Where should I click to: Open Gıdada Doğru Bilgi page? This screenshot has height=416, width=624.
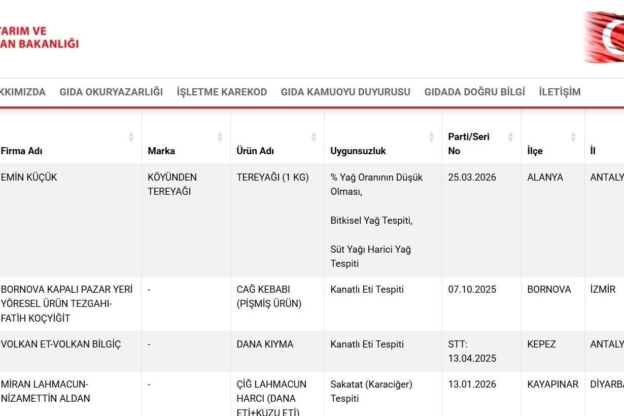click(474, 92)
